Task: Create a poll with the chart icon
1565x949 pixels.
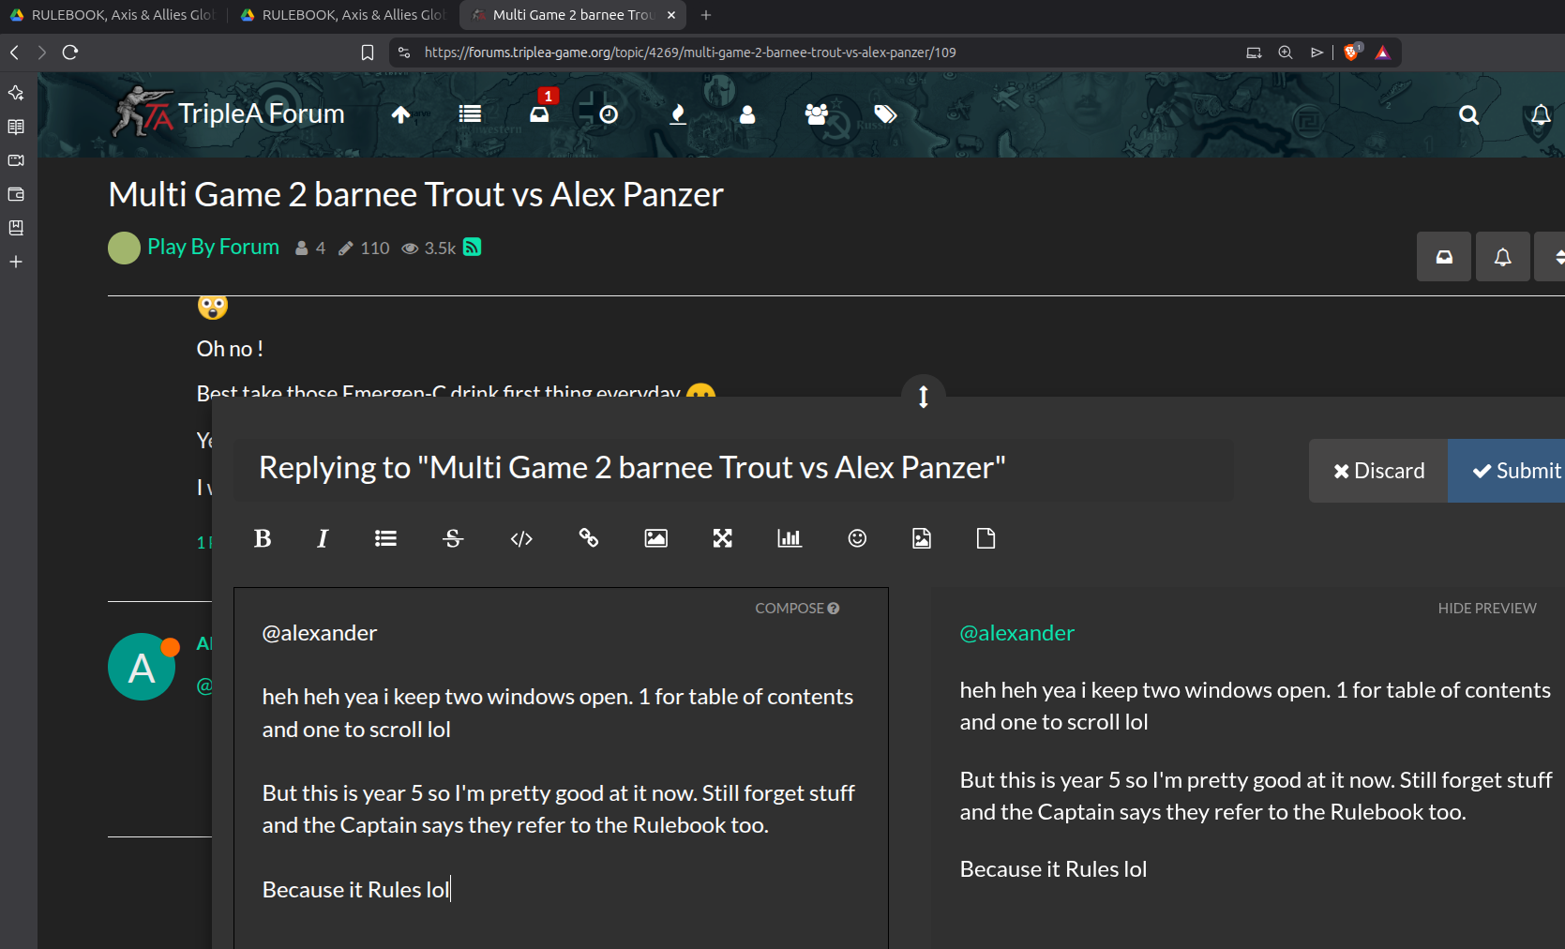Action: click(x=789, y=538)
